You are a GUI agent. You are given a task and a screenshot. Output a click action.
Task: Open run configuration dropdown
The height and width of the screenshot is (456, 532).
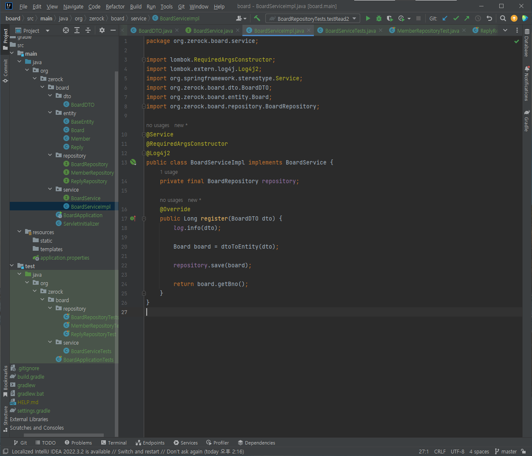[x=313, y=18]
